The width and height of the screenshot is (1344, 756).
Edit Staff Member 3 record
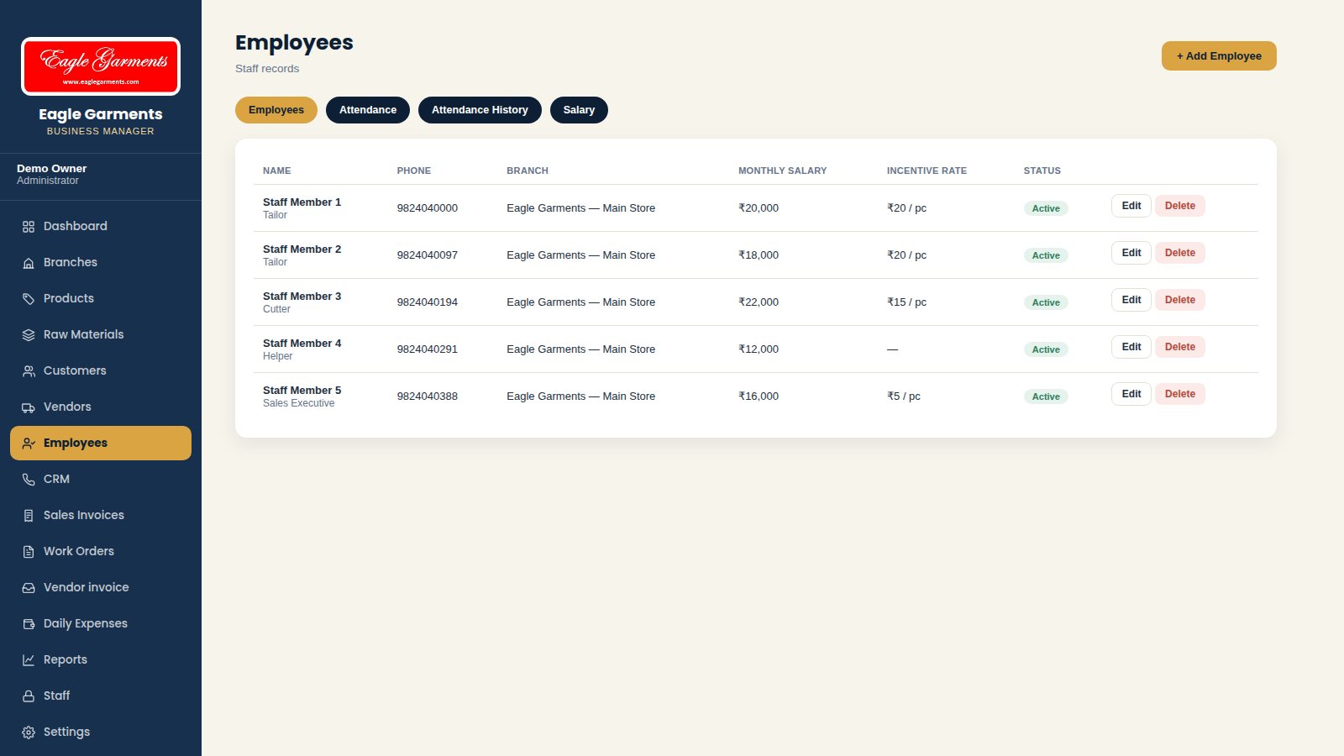pyautogui.click(x=1131, y=300)
